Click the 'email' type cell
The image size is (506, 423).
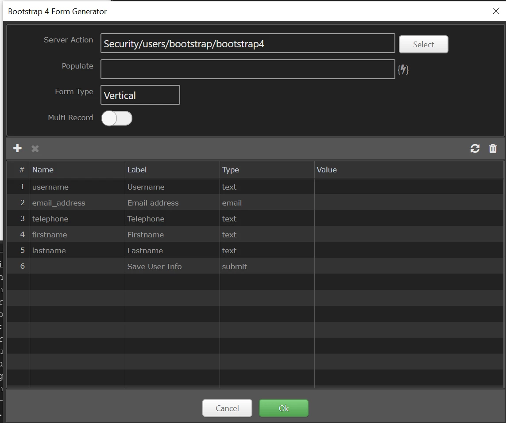(267, 202)
